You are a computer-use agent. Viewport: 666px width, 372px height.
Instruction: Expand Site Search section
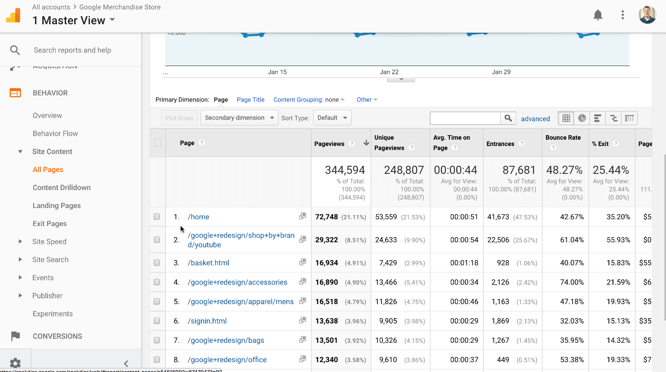coord(20,259)
